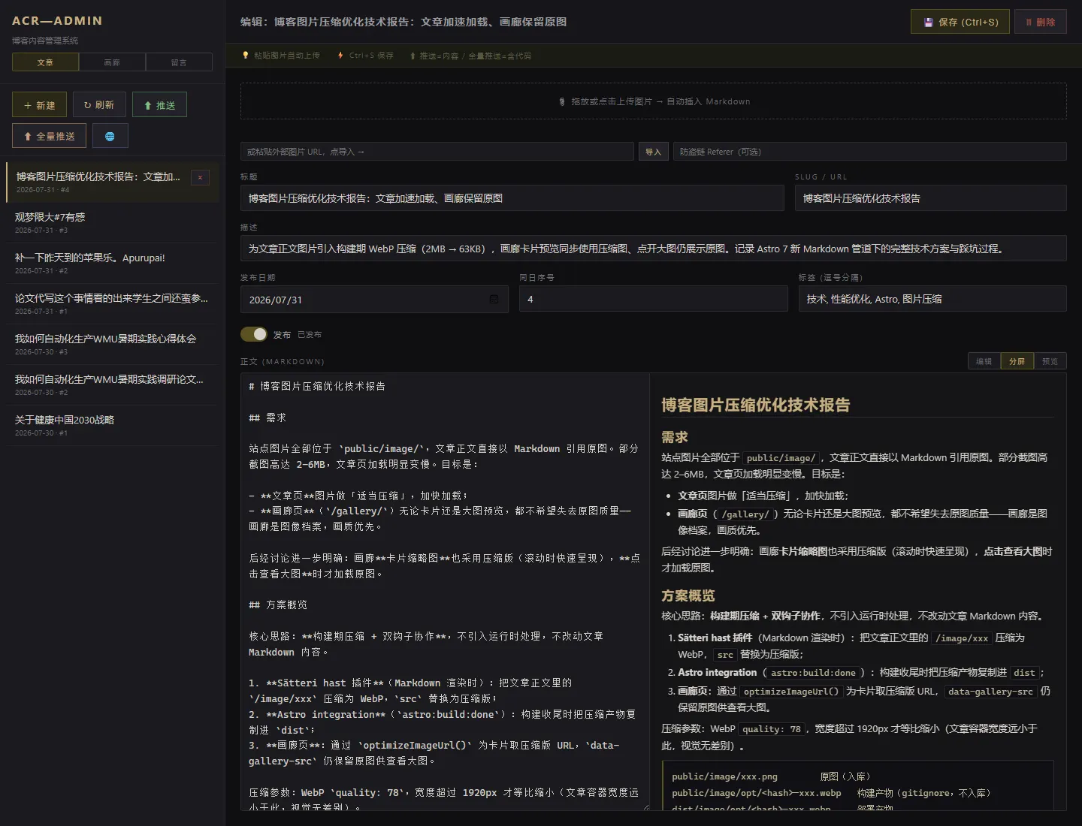
Task: Select the 编辑 editor view mode
Action: [x=984, y=361]
